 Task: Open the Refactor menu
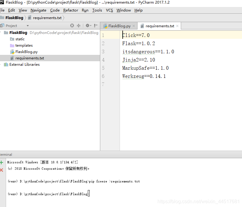click(71, 10)
